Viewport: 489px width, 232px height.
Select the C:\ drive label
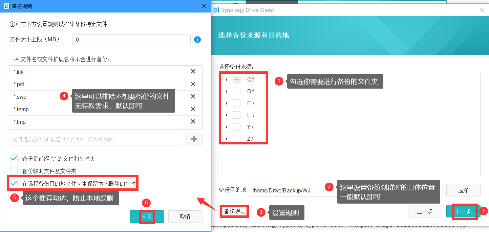click(x=251, y=79)
